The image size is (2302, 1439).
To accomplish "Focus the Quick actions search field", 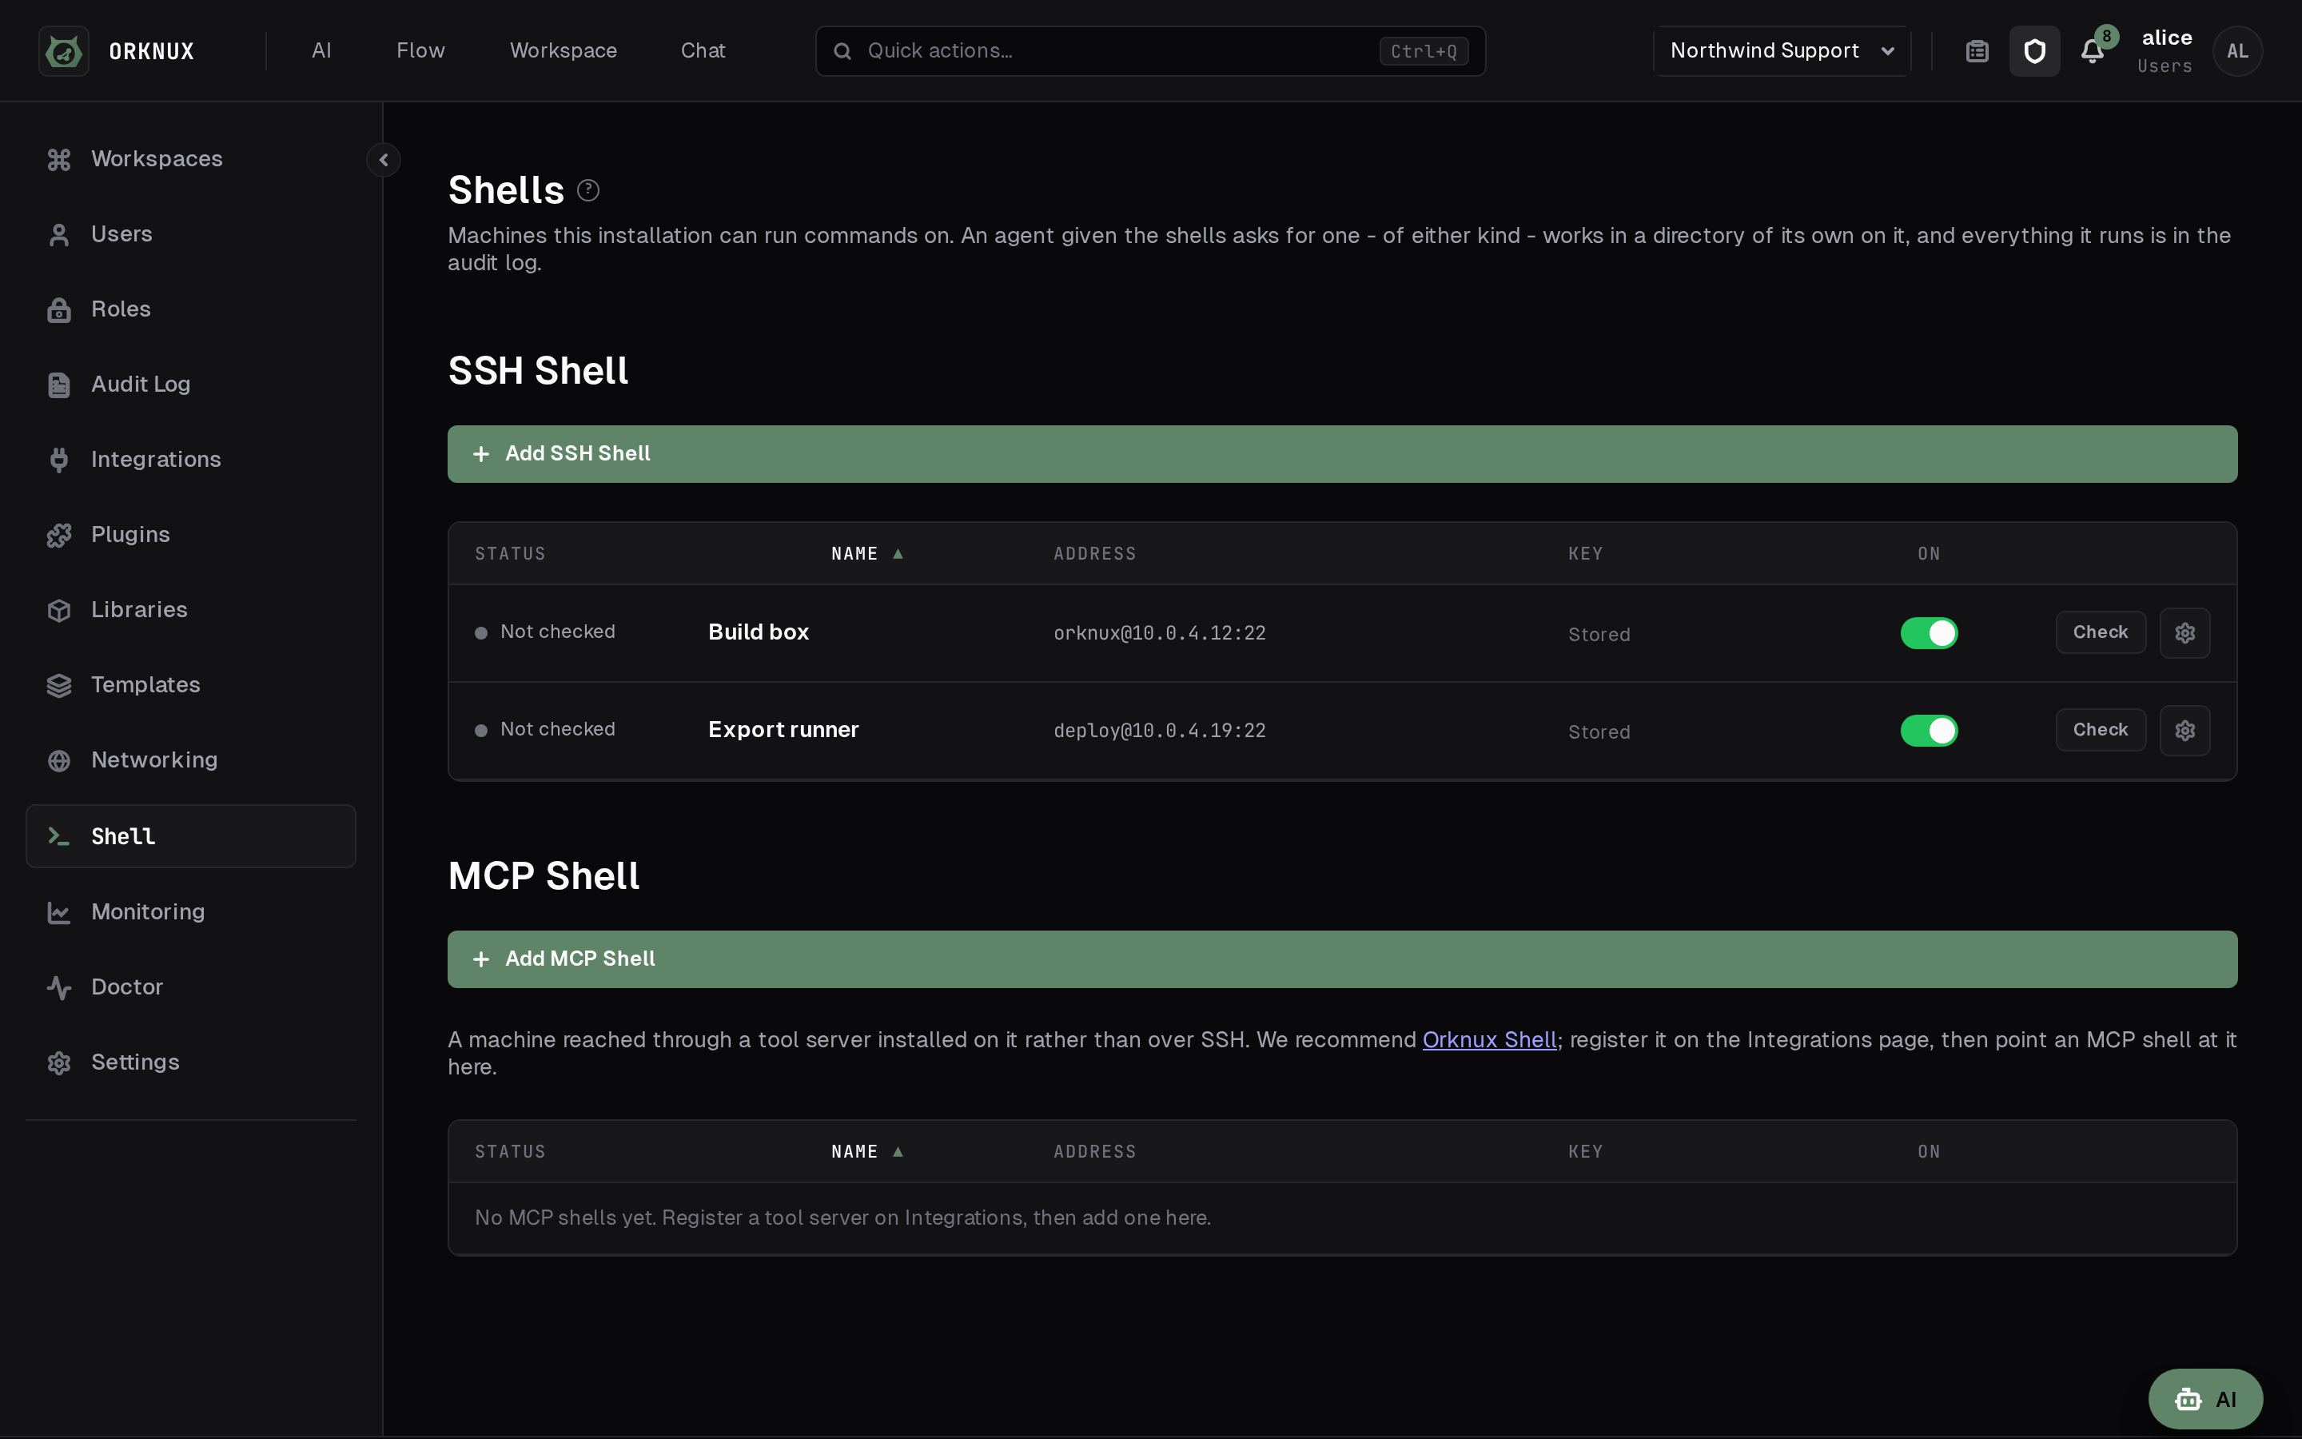I will [1150, 51].
